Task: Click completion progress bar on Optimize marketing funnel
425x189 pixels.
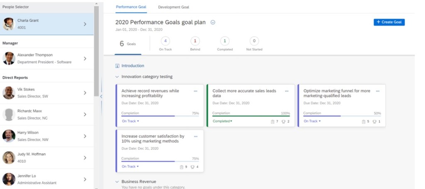Action: 342,116
